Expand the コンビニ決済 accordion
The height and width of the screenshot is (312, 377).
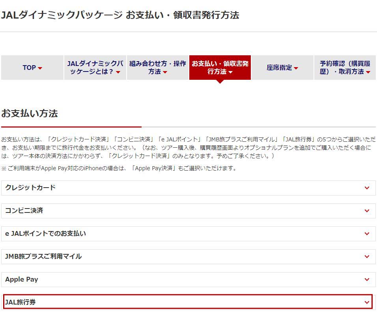point(188,211)
